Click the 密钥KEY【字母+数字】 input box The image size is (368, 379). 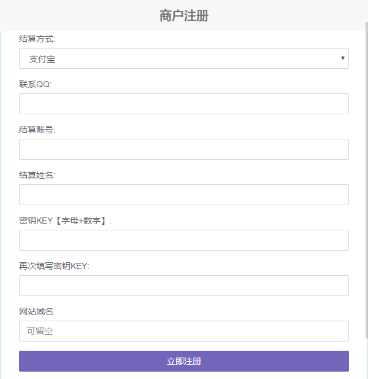point(184,240)
